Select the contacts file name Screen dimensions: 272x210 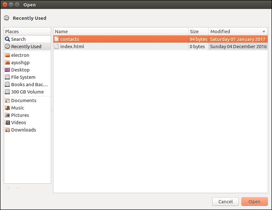click(x=69, y=39)
